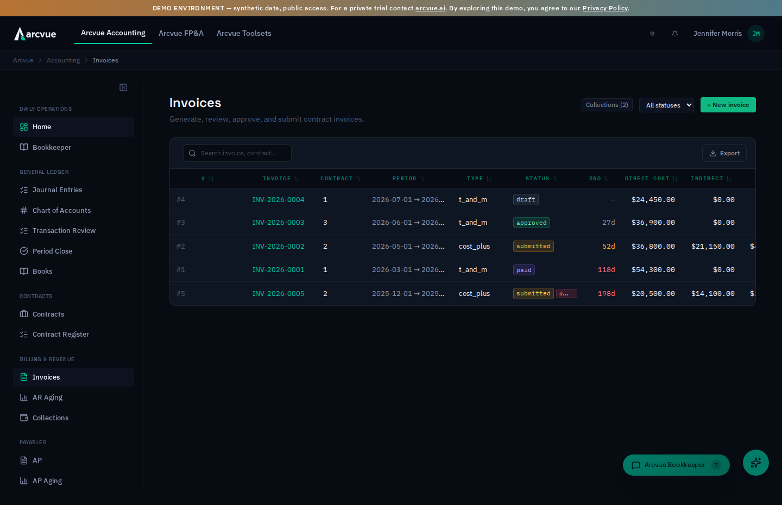Open Period Close page
Screen dimensions: 782x505
tap(73, 251)
